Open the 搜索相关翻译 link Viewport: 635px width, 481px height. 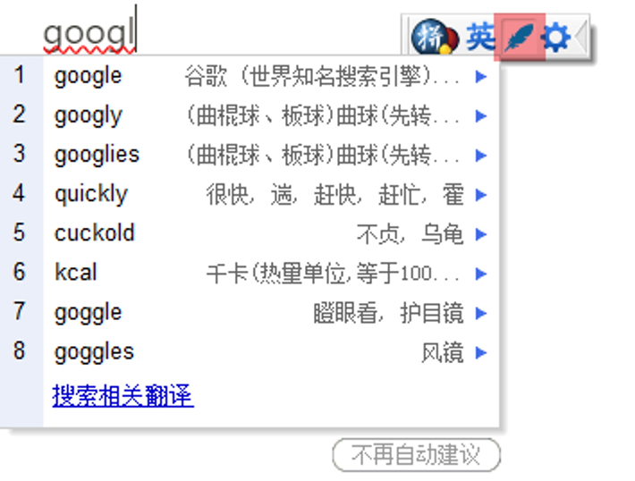(123, 395)
